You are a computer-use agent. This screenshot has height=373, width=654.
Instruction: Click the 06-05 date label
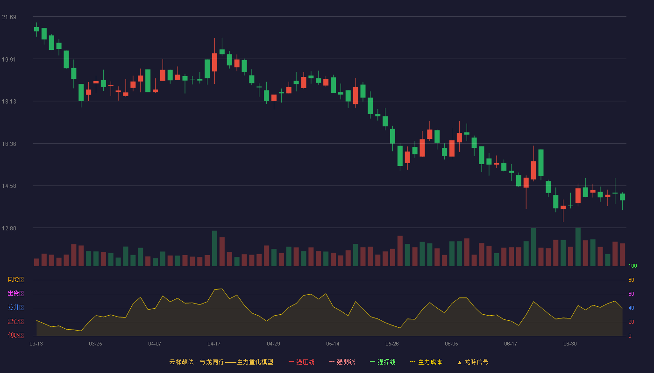coord(451,344)
